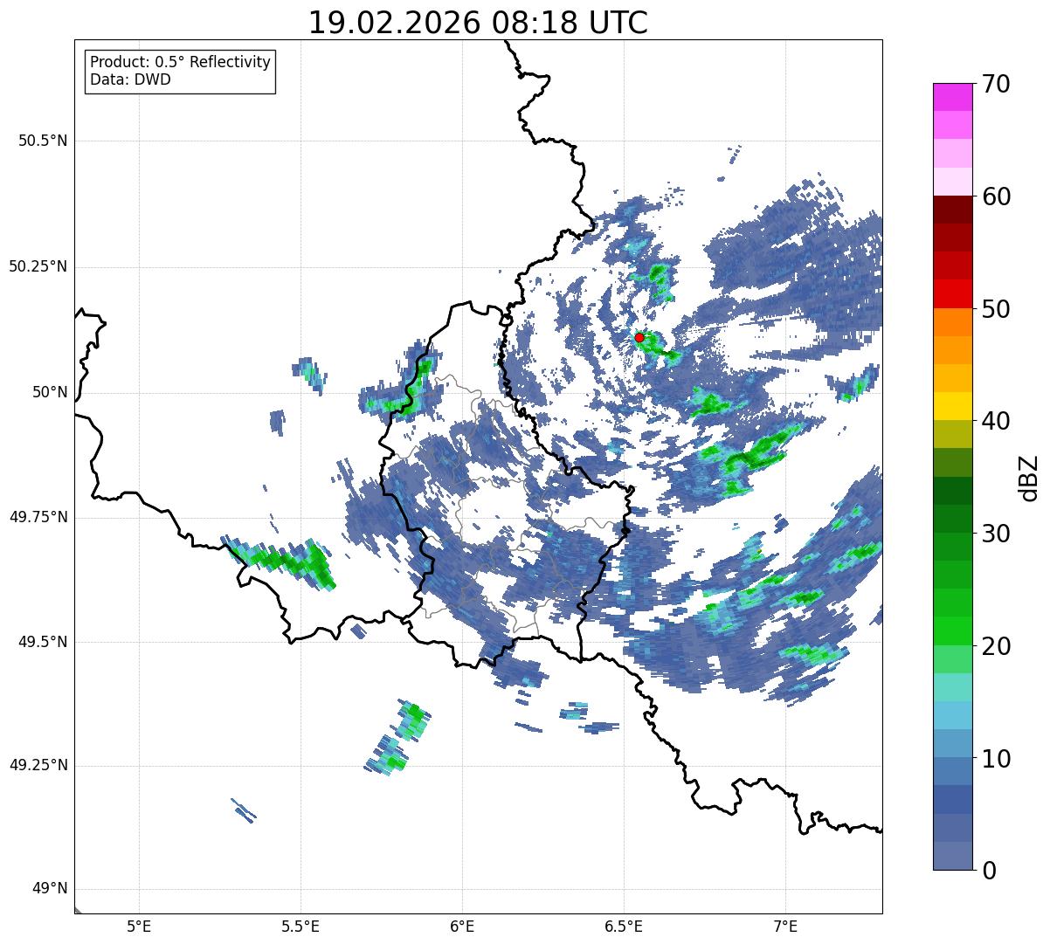Image resolution: width=1050 pixels, height=944 pixels.
Task: Select the olive swatch just below 40
Action: (952, 434)
